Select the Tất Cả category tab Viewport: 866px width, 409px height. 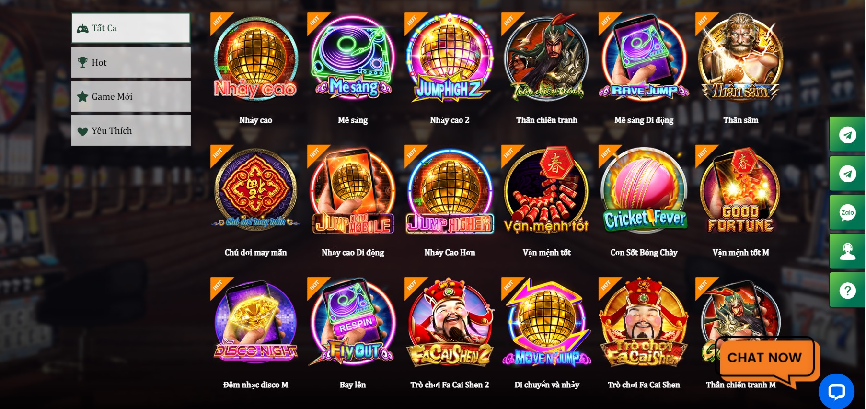point(131,28)
